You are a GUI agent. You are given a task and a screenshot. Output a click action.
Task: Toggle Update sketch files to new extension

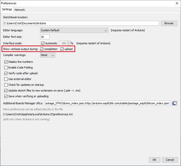(x=6, y=90)
